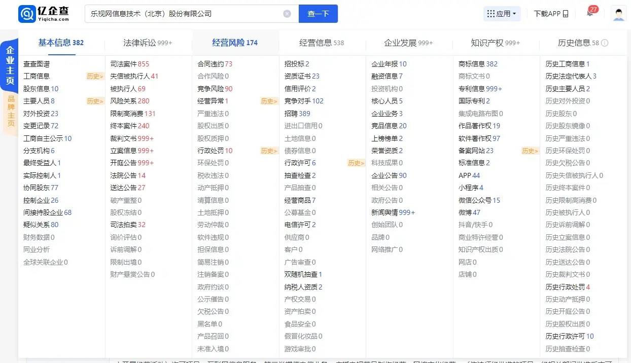Open 企业公告 90
This screenshot has width=631, height=363.
point(389,175)
